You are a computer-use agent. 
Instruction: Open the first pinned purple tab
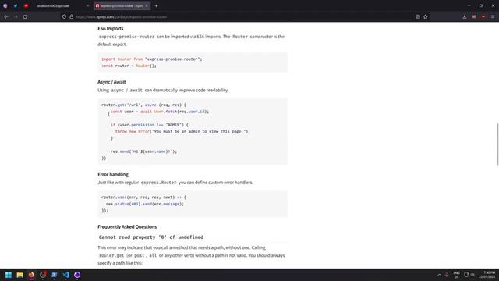5,5
